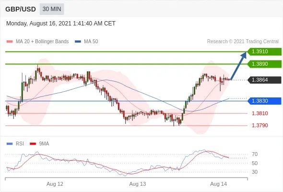Click the GBP/USD pair title
The image size is (283, 192).
tap(21, 9)
